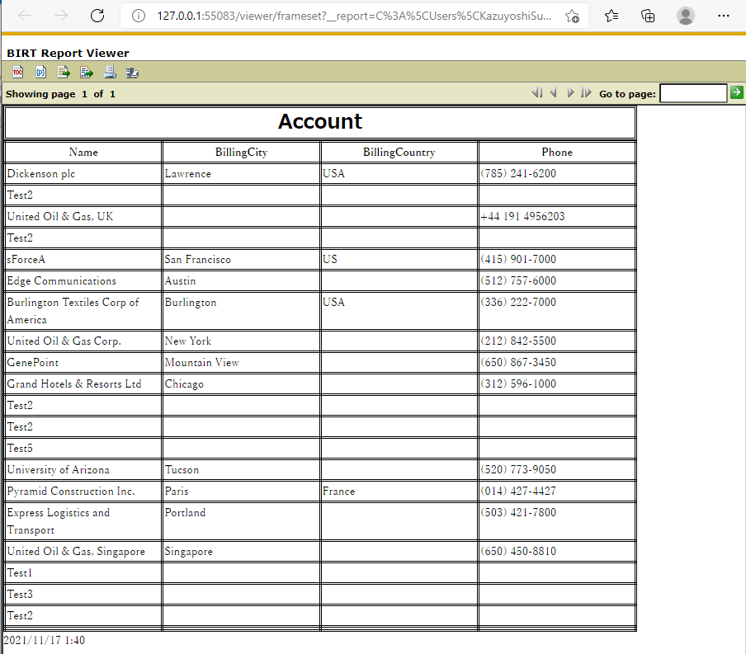This screenshot has width=746, height=654.
Task: Click the Test3 name cell
Action: [83, 594]
